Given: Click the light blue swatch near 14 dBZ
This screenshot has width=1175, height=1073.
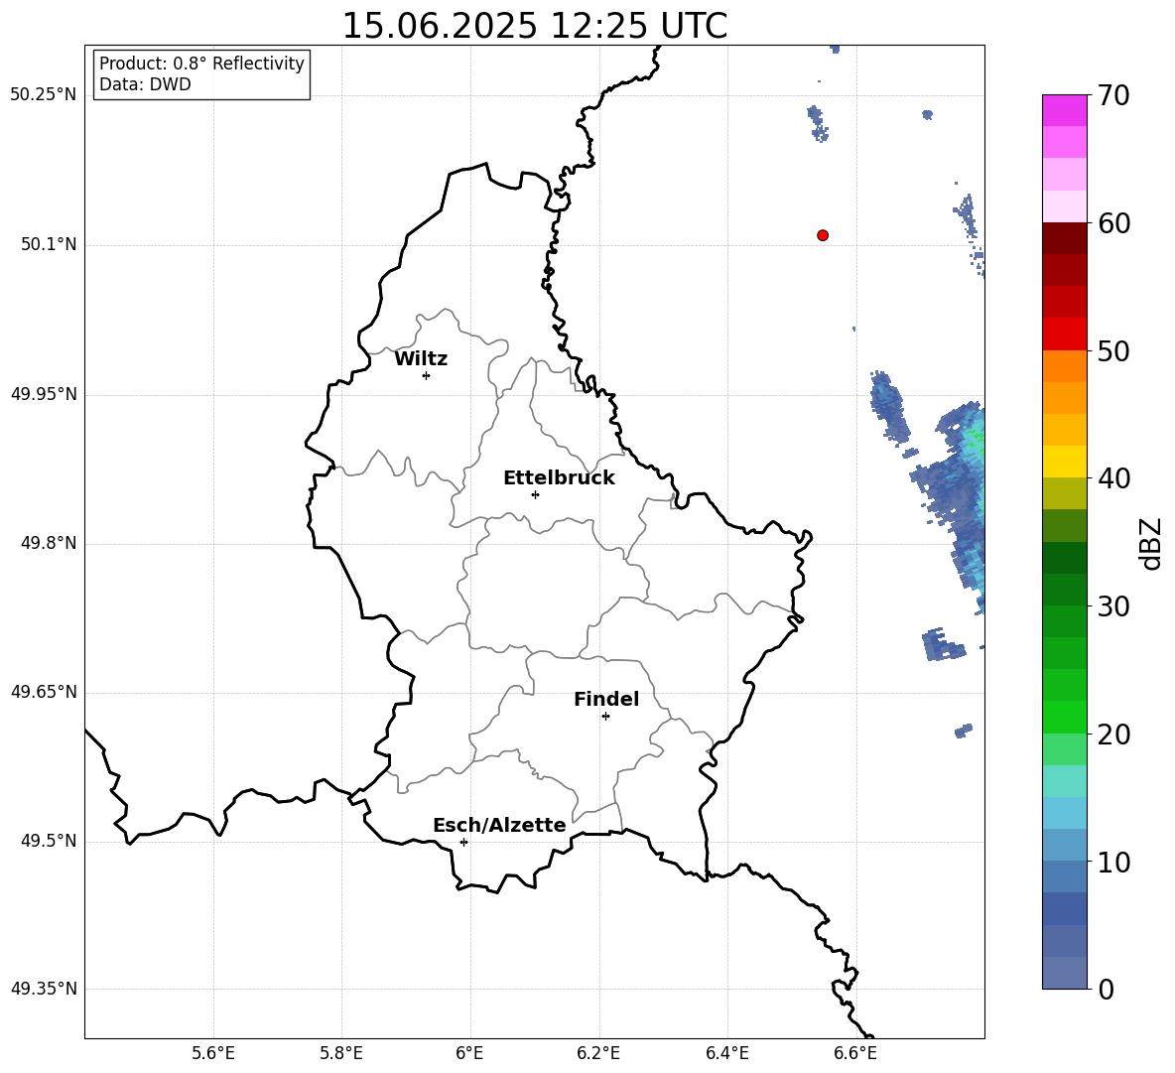Looking at the screenshot, I should 1065,813.
